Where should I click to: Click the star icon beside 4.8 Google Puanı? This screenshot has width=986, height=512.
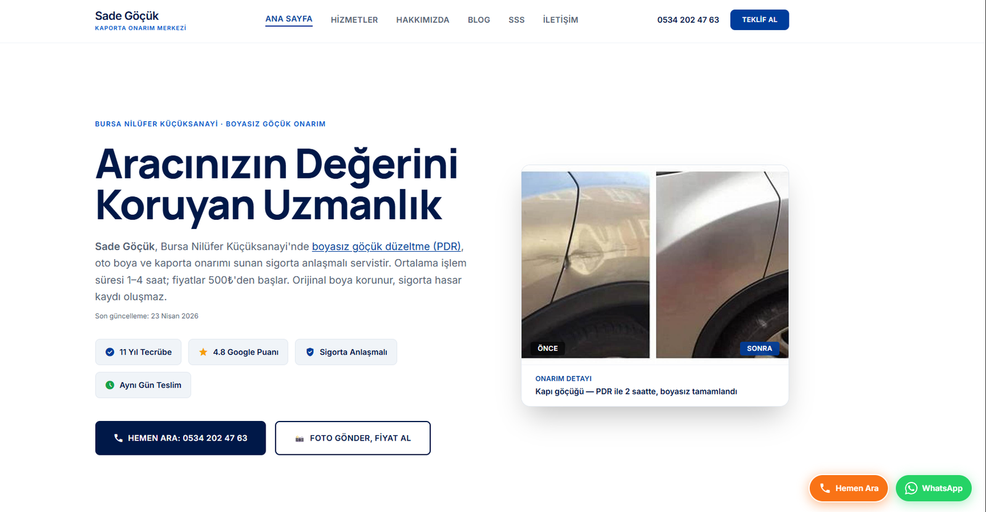pyautogui.click(x=203, y=352)
